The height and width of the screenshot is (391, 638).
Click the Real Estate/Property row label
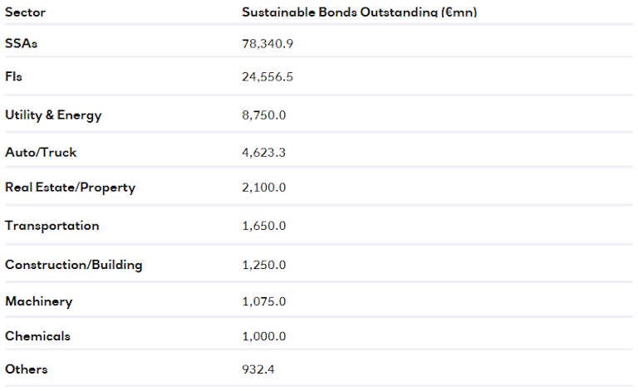[x=70, y=188]
